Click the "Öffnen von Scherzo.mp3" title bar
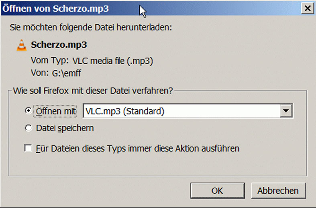Image resolution: width=316 pixels, height=208 pixels. coord(56,8)
